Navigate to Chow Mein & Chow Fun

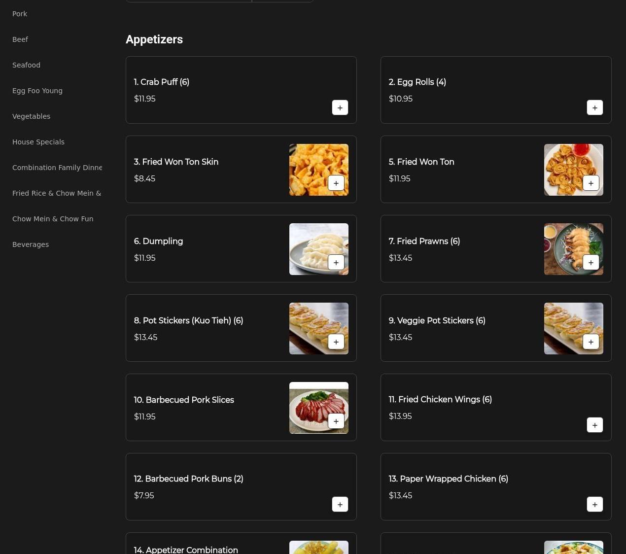click(53, 219)
